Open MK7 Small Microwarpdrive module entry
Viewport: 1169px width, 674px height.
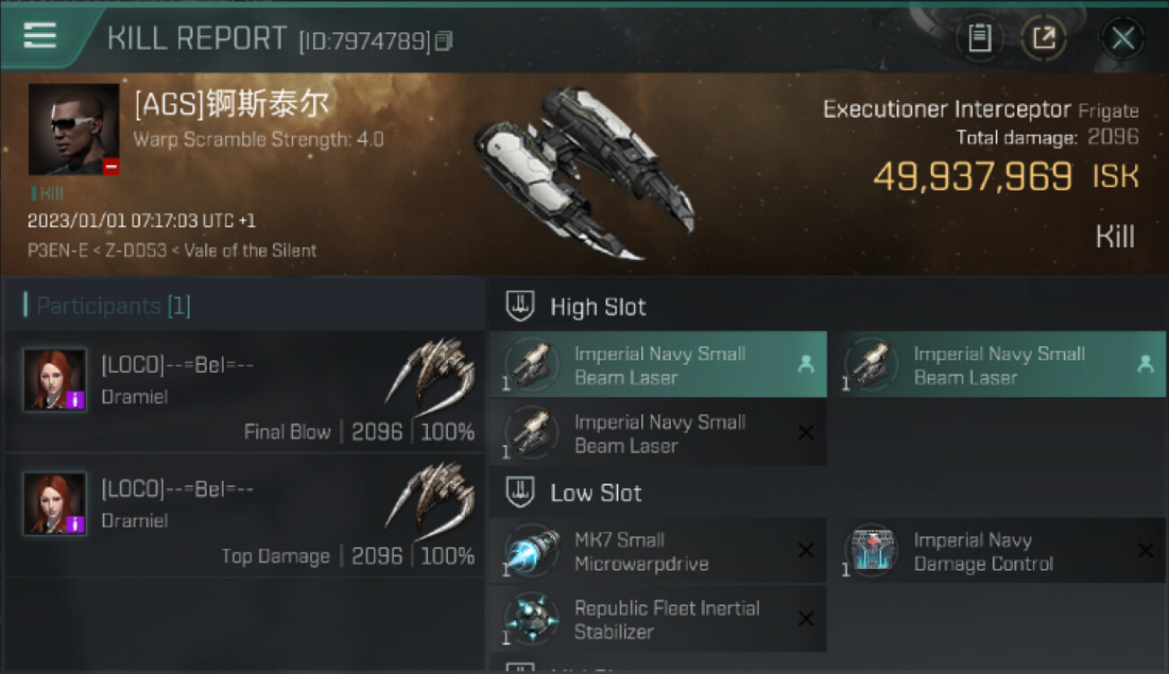point(658,551)
